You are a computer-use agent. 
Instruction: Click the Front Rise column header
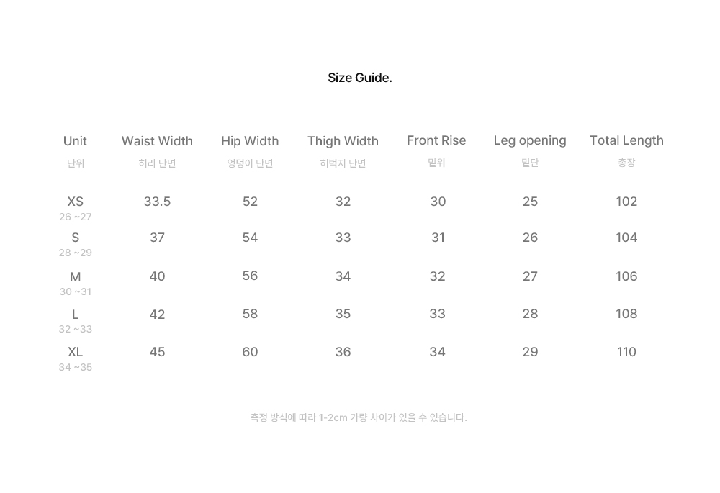(x=436, y=140)
